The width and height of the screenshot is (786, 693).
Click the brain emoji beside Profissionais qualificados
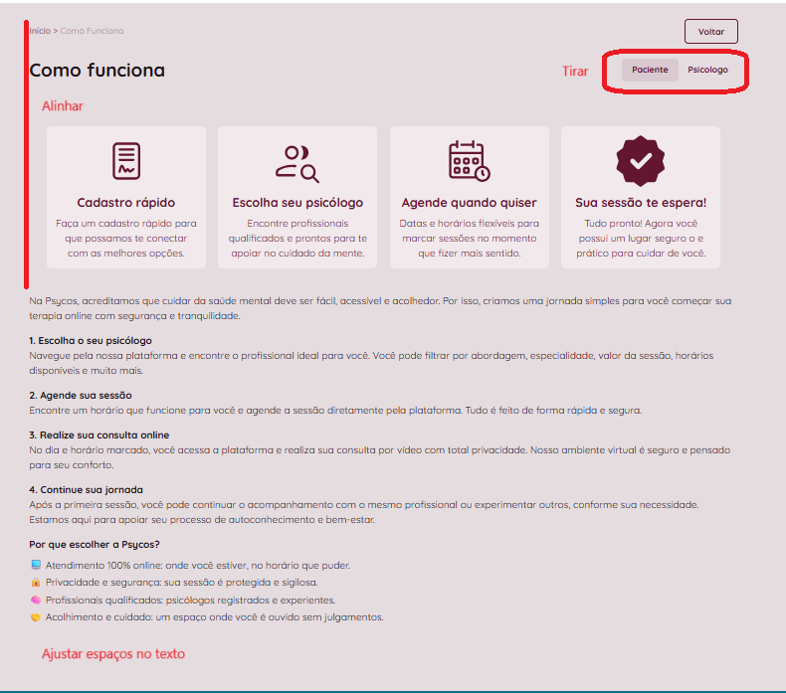click(36, 601)
